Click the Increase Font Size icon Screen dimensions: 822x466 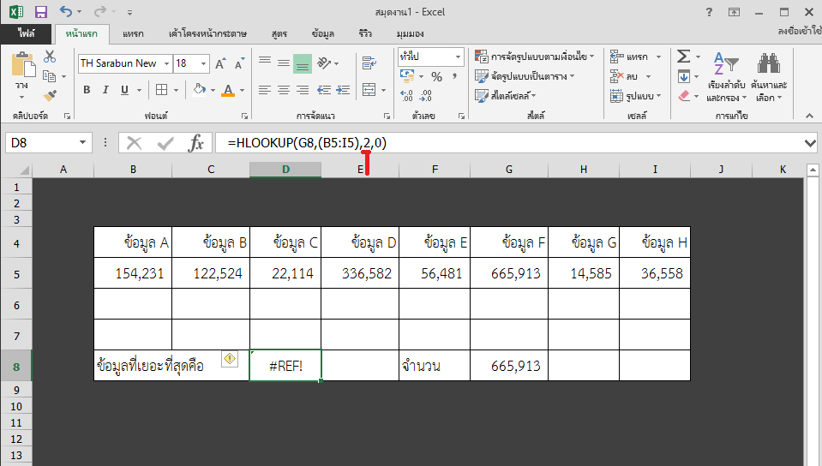(220, 63)
